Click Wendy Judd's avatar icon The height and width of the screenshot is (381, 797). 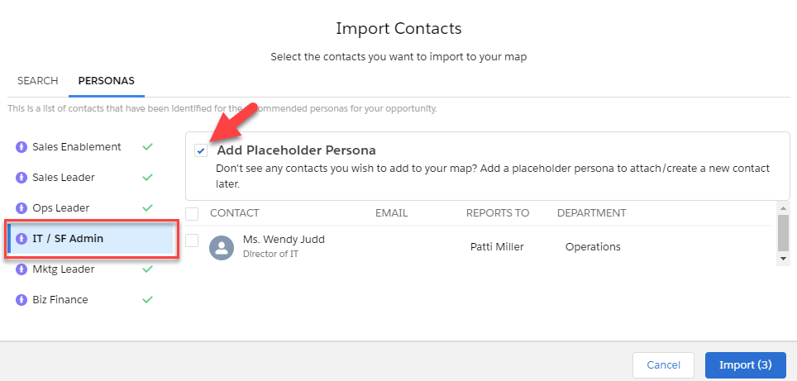[x=222, y=247]
